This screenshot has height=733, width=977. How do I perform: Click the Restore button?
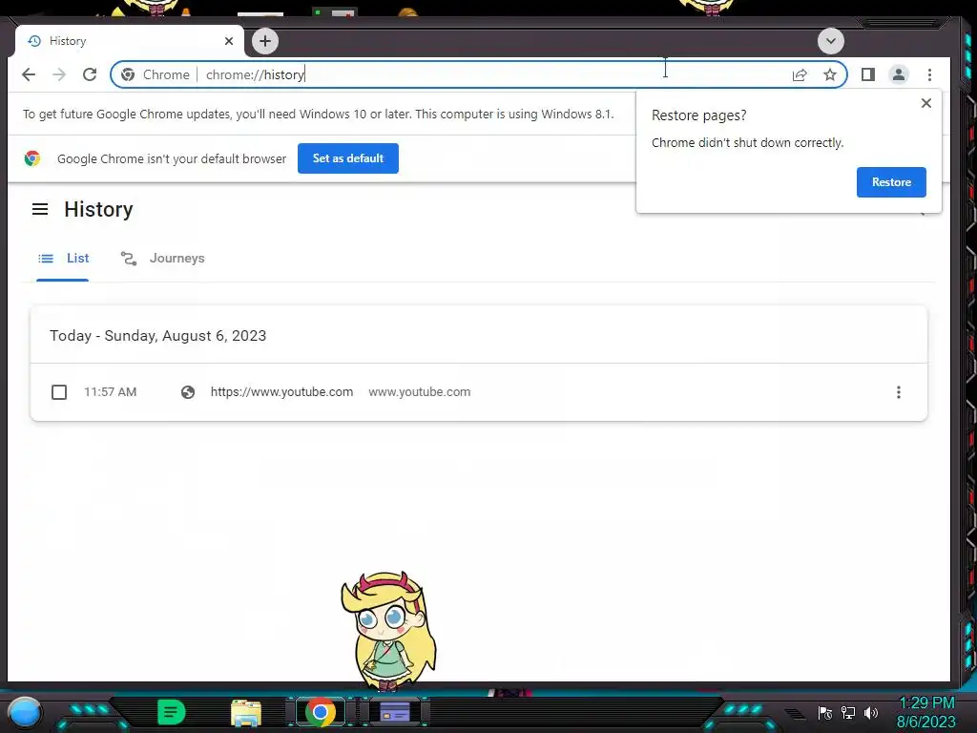coord(891,182)
